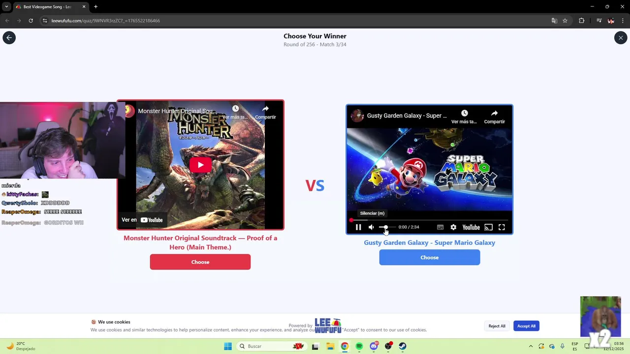Click Compartir on the Mario Galaxy video
Screen dimensions: 630x354
(x=494, y=117)
